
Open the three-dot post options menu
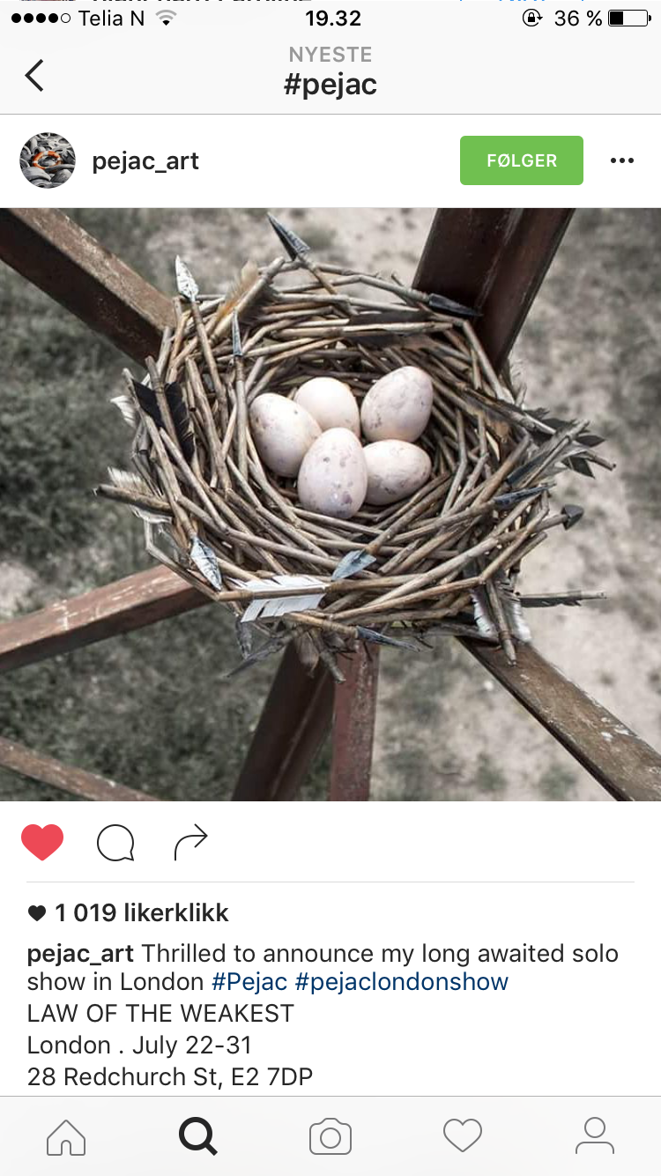click(622, 160)
